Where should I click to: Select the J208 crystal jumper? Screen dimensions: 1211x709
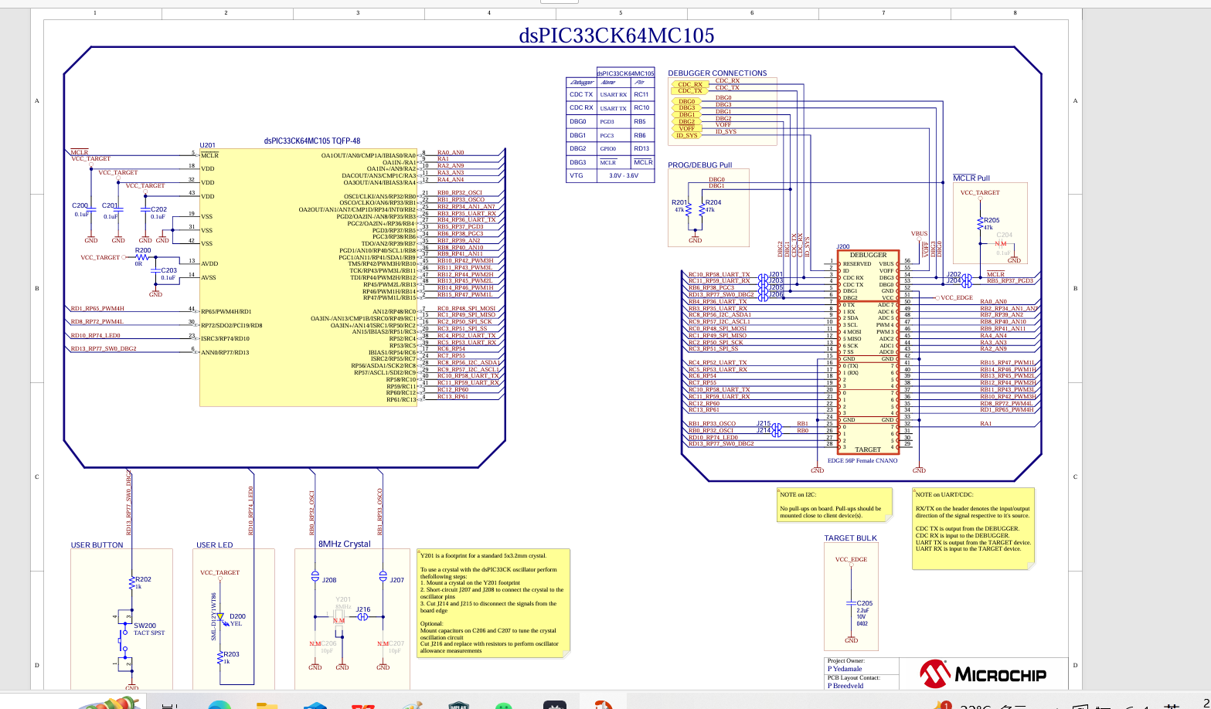[315, 576]
